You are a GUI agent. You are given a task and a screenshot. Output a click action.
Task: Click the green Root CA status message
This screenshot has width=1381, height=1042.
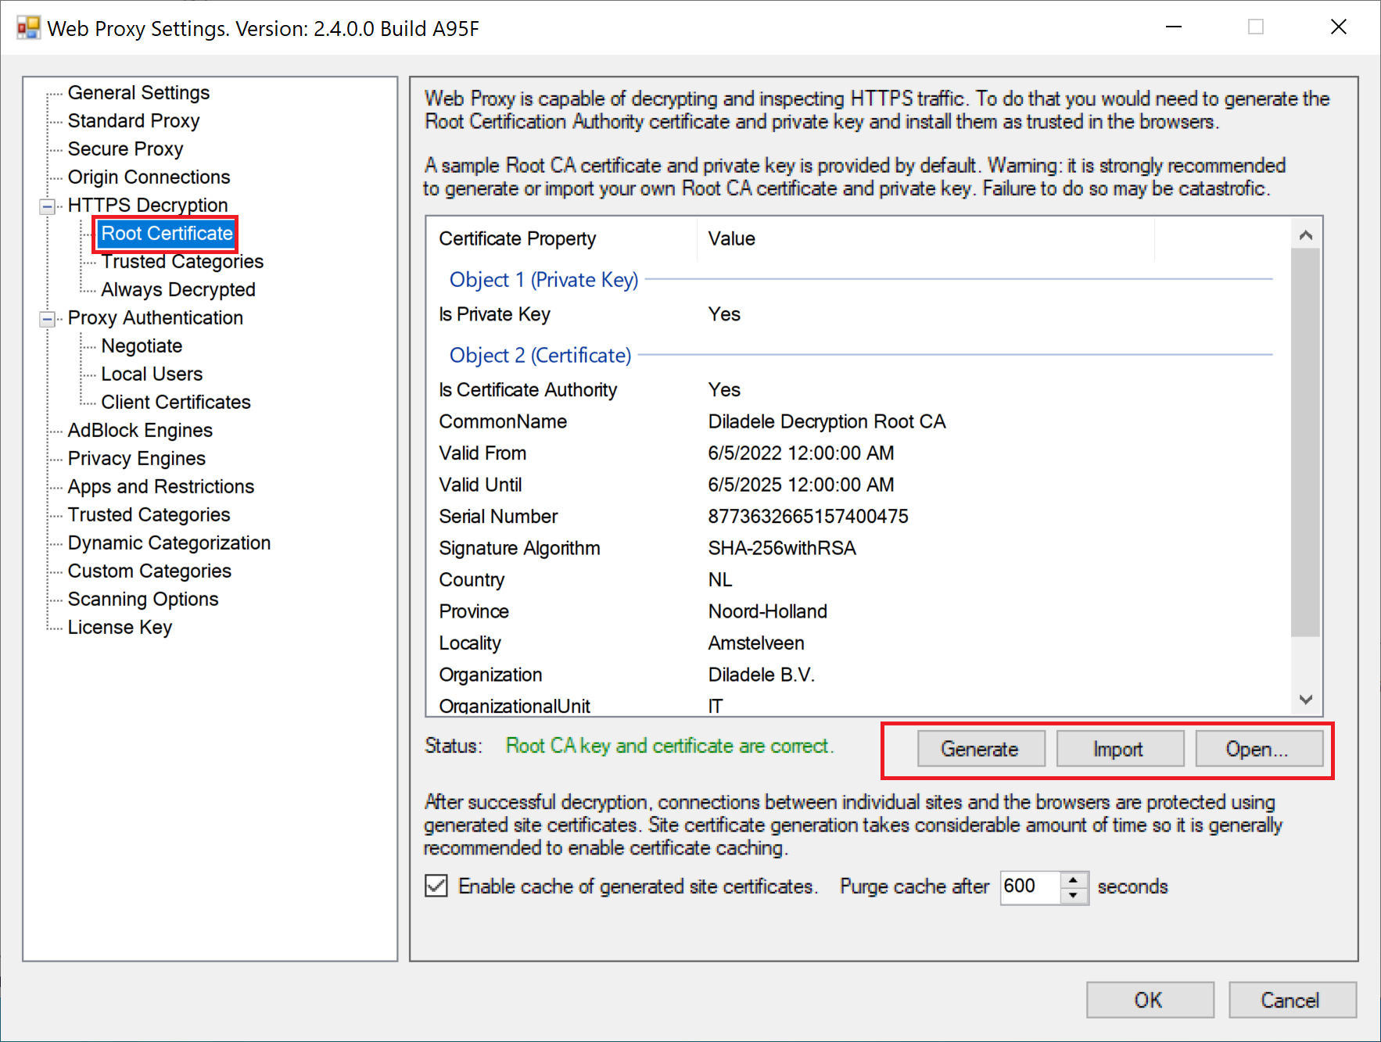pos(669,746)
